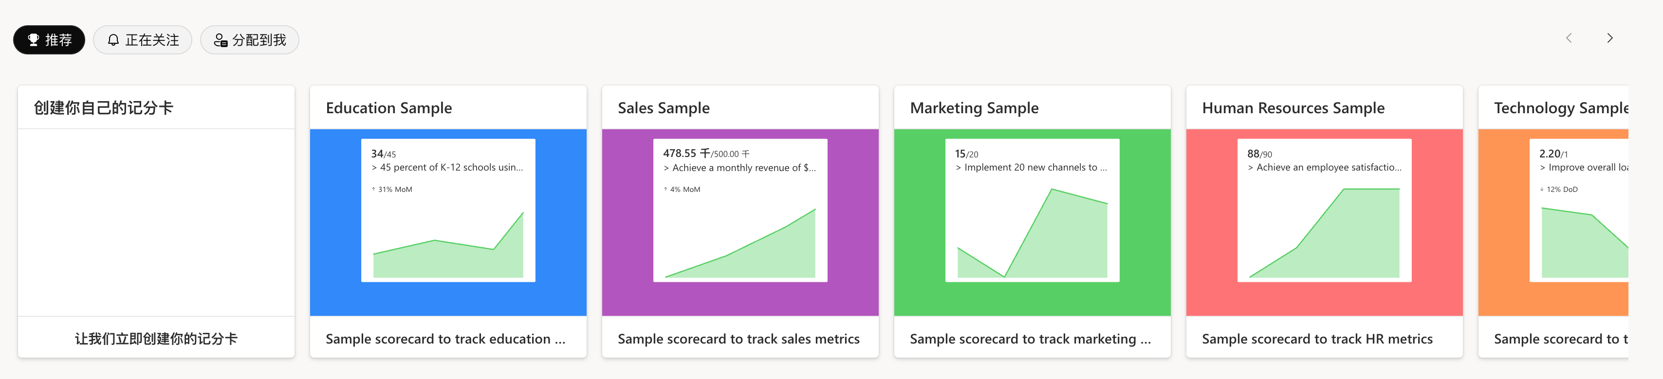Screen dimensions: 1663x379
Task: Click the trophy icon in 推荐
Action: point(34,40)
